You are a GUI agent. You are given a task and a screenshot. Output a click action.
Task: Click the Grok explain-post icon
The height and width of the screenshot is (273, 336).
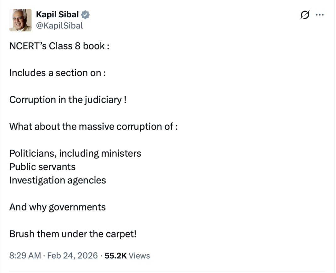(x=305, y=15)
